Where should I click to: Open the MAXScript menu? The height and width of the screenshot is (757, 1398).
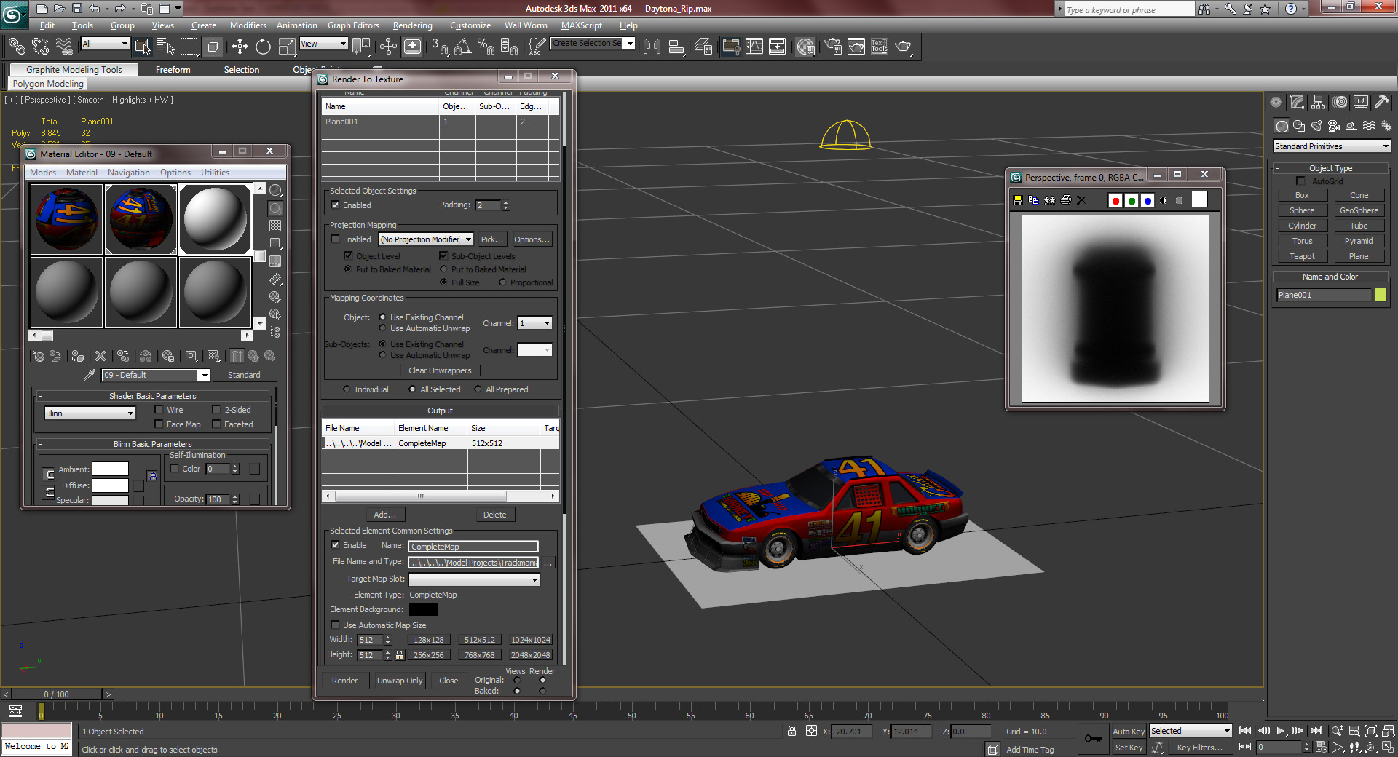tap(581, 25)
